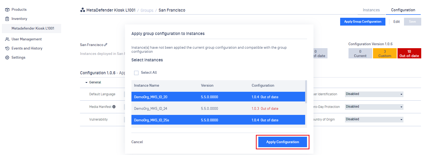This screenshot has width=425, height=155.
Task: Click the Apply Group Configuration button
Action: [363, 22]
